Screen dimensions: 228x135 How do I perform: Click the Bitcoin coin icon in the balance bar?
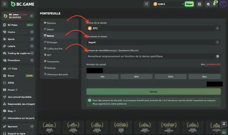coord(155,4)
